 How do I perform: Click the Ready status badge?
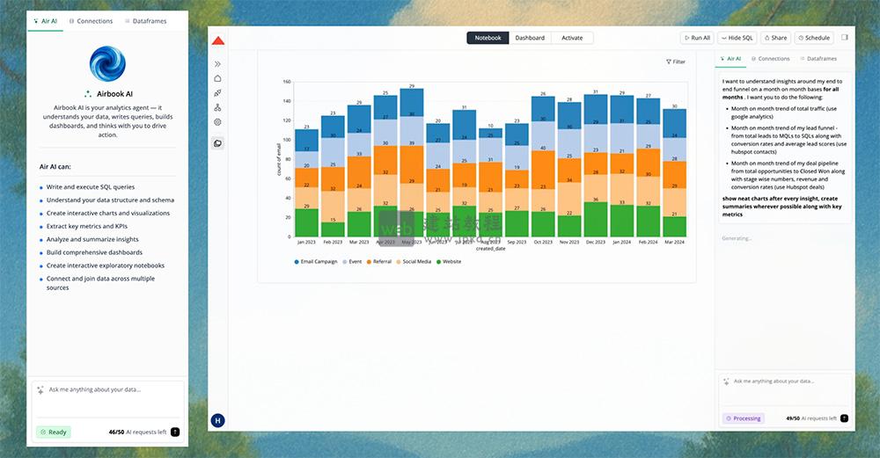54,433
